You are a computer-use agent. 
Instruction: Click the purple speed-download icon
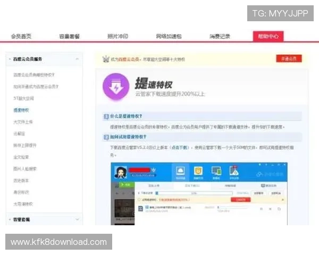pyautogui.click(x=116, y=87)
